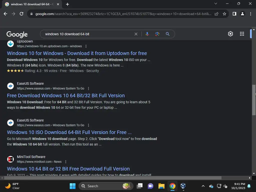Screen dimensions: 256x192
Task: Open the Uptodown Windows 10 link
Action: click(77, 53)
